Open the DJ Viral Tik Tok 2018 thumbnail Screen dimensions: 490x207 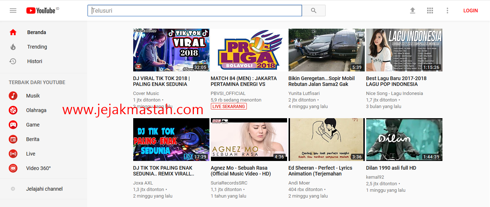[171, 50]
